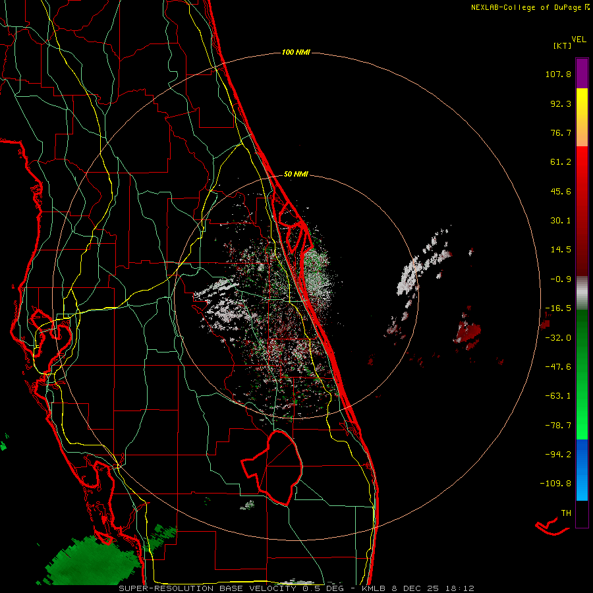593x593 pixels.
Task: Click the 50 NMI range ring label
Action: click(x=296, y=175)
